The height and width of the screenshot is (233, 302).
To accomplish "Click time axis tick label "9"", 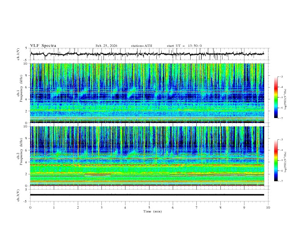I will point(244,207).
